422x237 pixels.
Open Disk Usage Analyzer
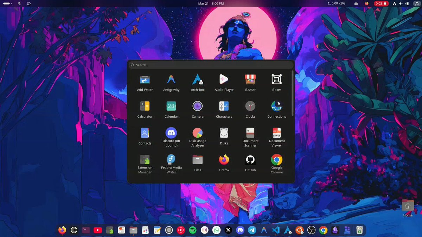coord(198,137)
